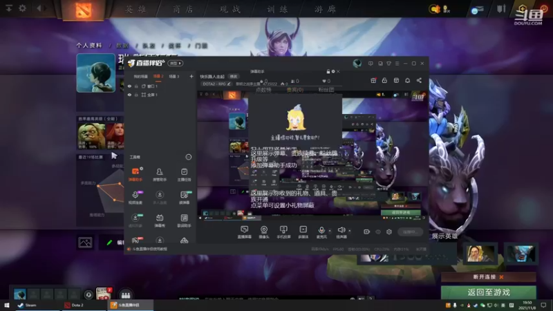Toggle preview eye icon near start button

click(x=378, y=232)
